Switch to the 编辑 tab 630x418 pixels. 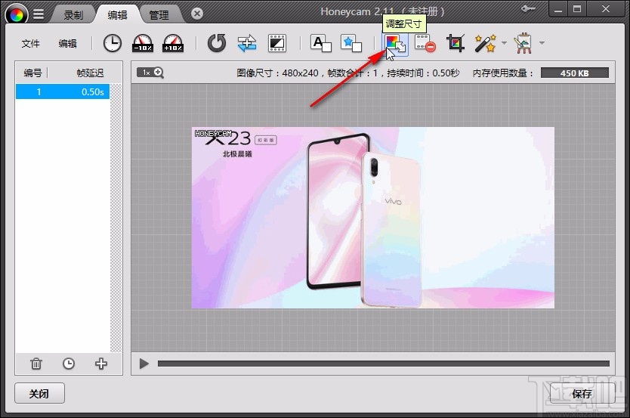pos(117,15)
